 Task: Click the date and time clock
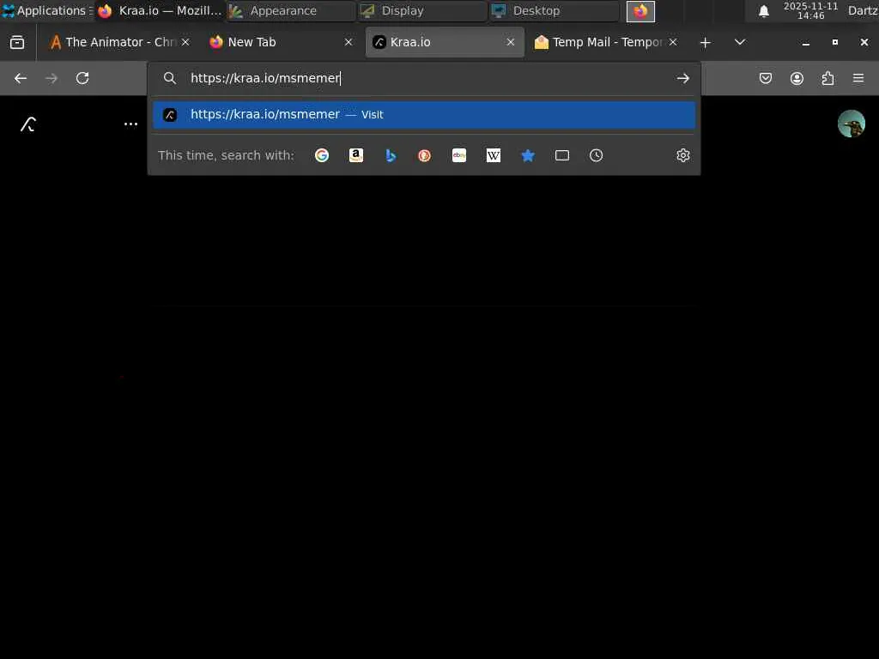click(x=810, y=10)
